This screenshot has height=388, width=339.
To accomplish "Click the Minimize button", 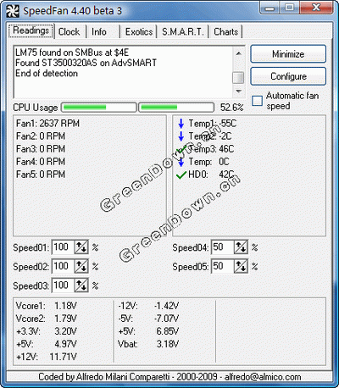I will [x=288, y=53].
